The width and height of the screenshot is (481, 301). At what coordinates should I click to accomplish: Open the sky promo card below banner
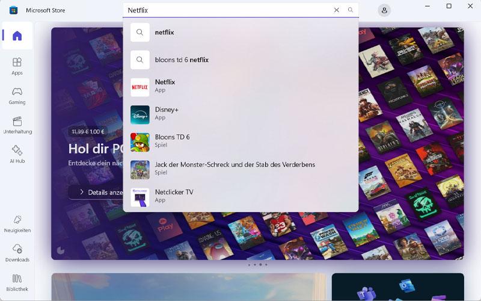(189, 287)
